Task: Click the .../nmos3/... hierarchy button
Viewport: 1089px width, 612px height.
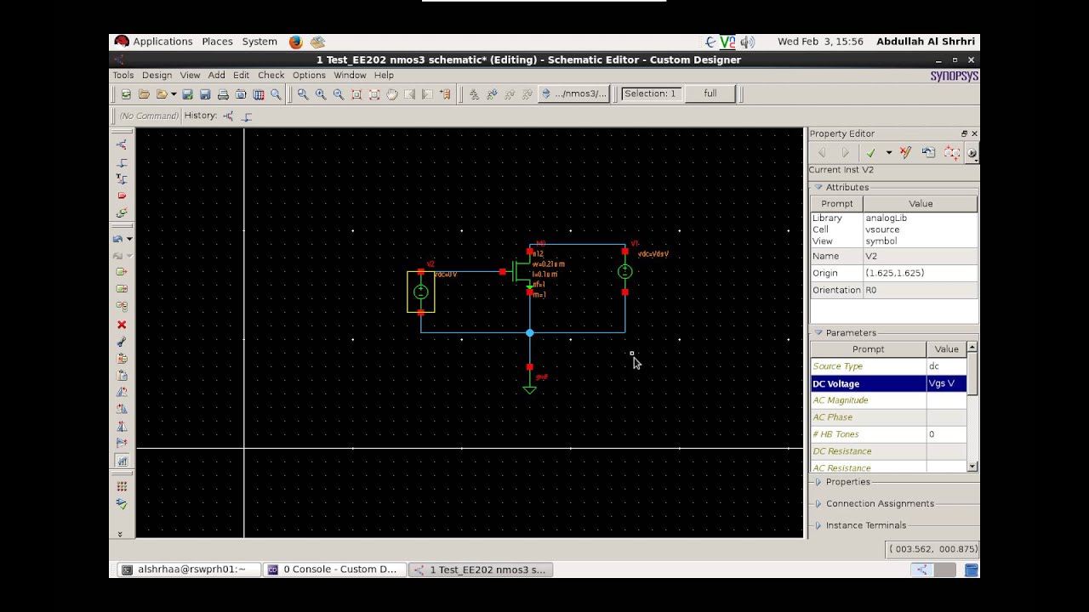Action: point(574,93)
